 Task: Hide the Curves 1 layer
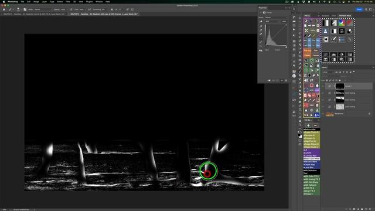click(323, 86)
